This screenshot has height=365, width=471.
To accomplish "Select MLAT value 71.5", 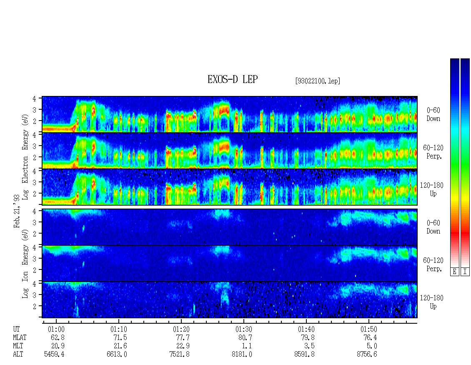I will [x=120, y=337].
